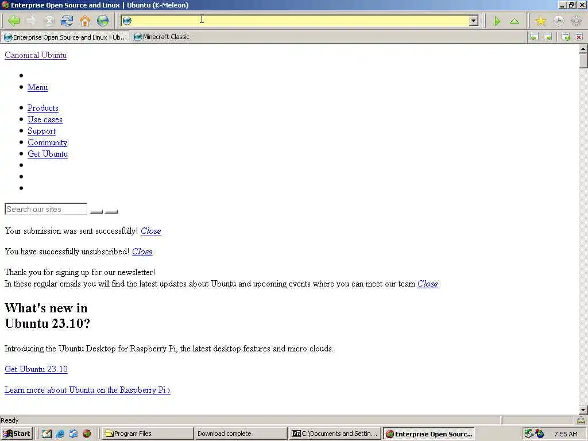This screenshot has height=441, width=588.
Task: Click the green Back arrow
Action: click(14, 21)
